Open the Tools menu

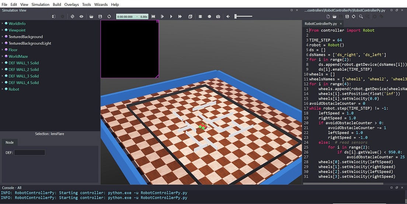87,4
